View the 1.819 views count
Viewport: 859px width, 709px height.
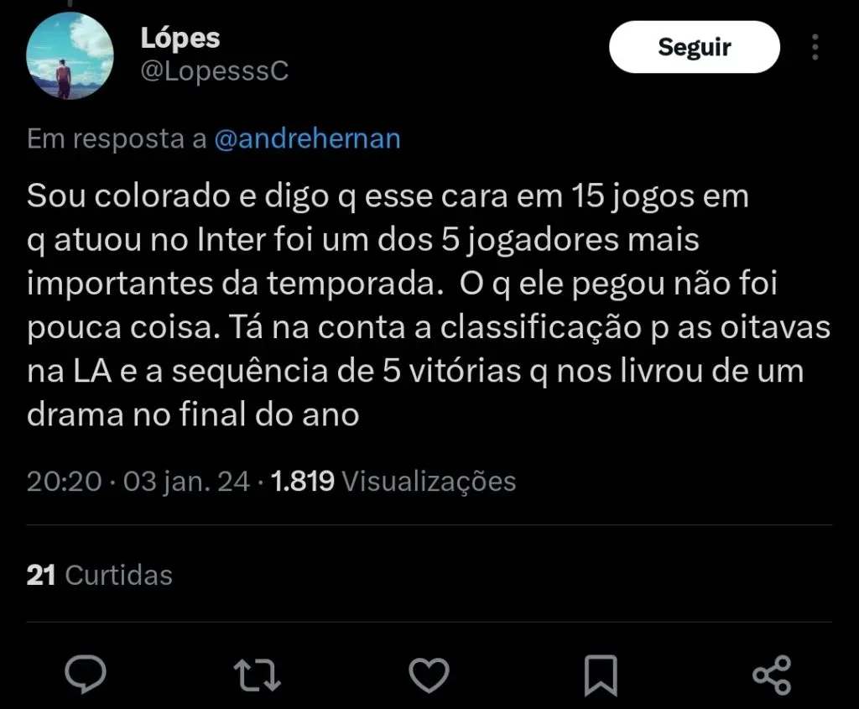click(304, 481)
